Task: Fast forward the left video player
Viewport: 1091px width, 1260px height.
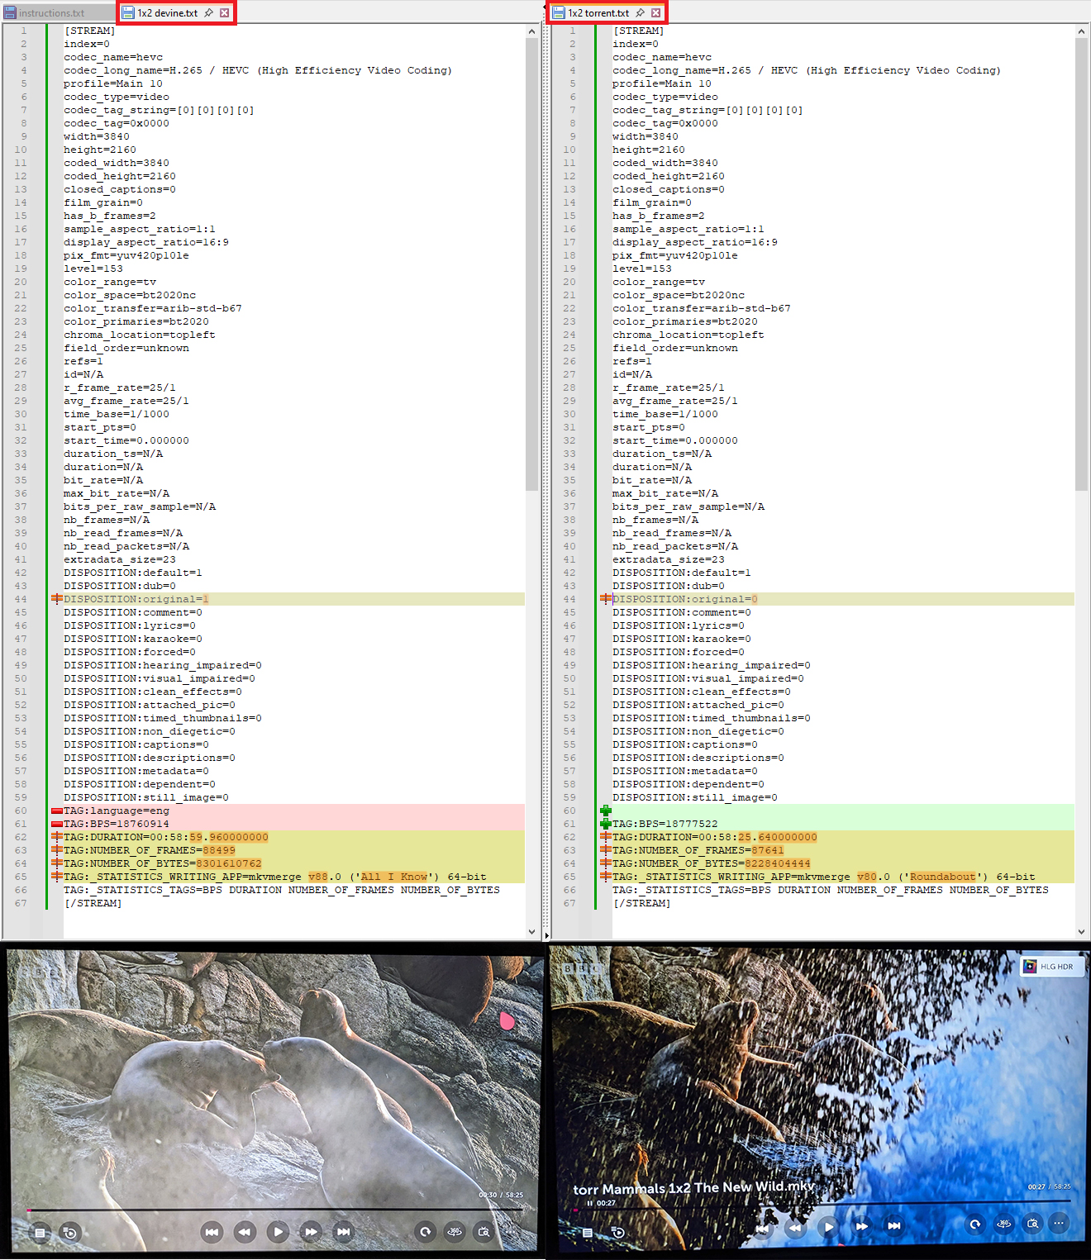Action: 311,1232
